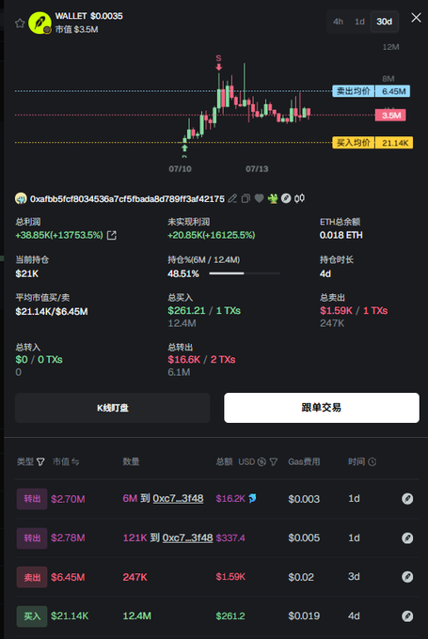This screenshot has width=428, height=639.
Task: Click 转出 tag in $2.70M row
Action: tap(32, 499)
